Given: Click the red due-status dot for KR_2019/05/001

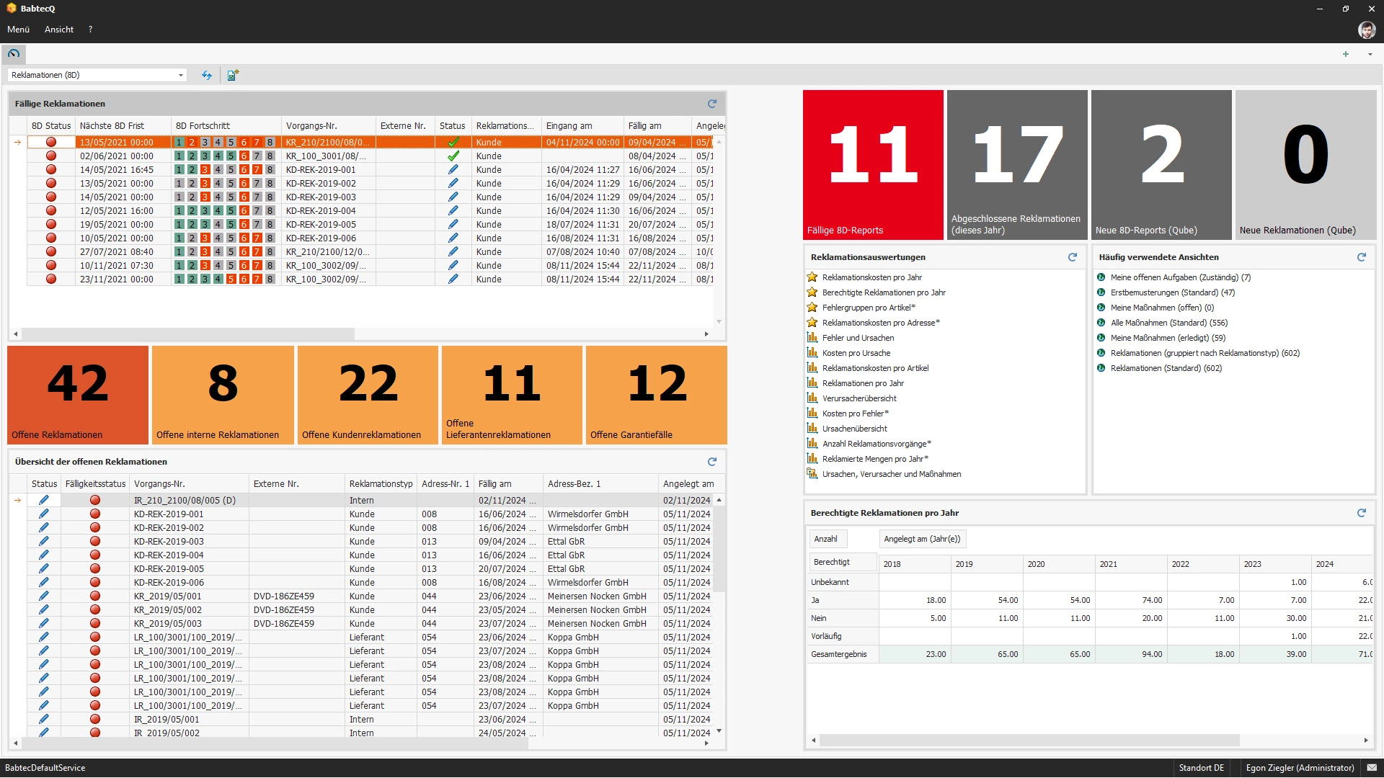Looking at the screenshot, I should tap(95, 596).
